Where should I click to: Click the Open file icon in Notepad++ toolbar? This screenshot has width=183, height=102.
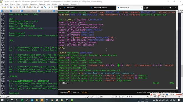[5, 7]
